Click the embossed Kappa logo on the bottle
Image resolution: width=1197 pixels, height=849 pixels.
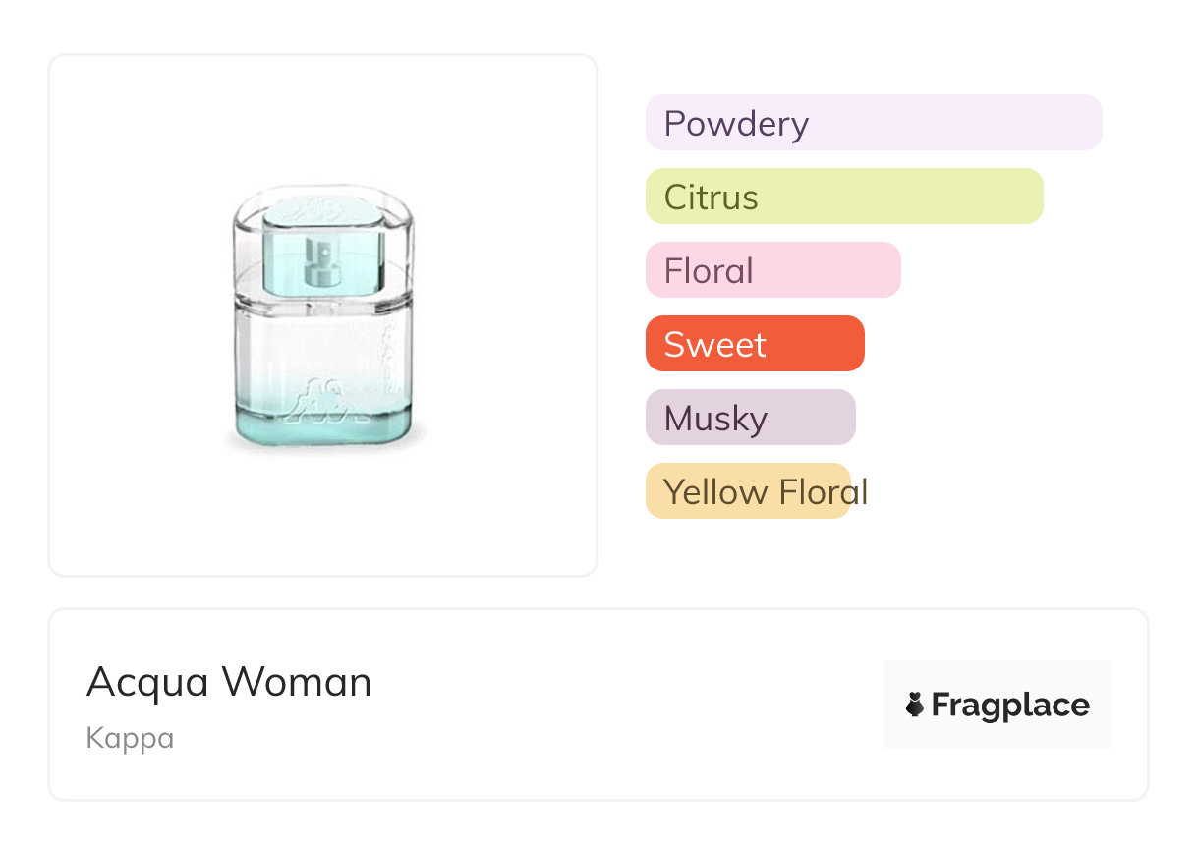324,401
